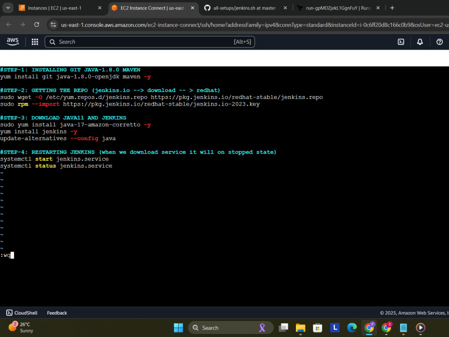
Task: Open the Chrome P profile window on taskbar
Action: (x=369, y=327)
